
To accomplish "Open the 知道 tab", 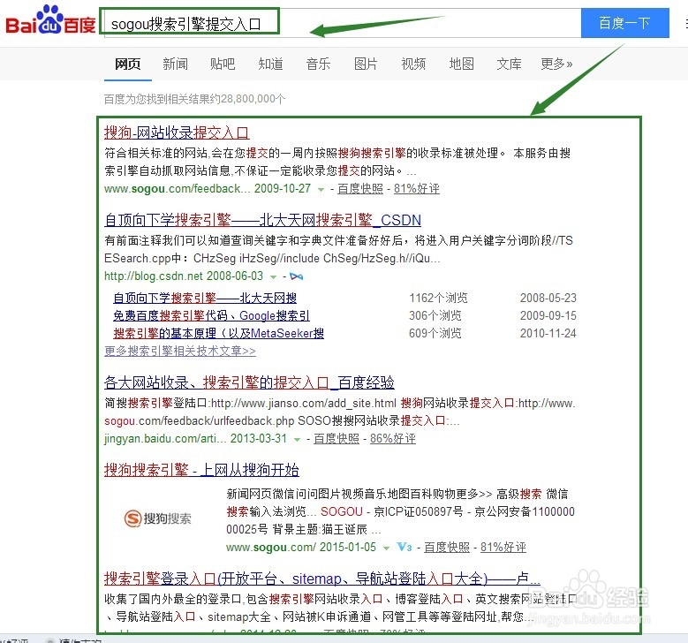I will click(270, 64).
